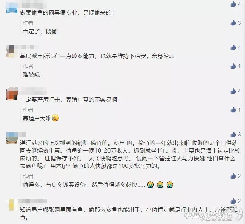This screenshot has width=245, height=224.
Task: Like the comment about professional fish-stealing nets
Action: (233, 4)
